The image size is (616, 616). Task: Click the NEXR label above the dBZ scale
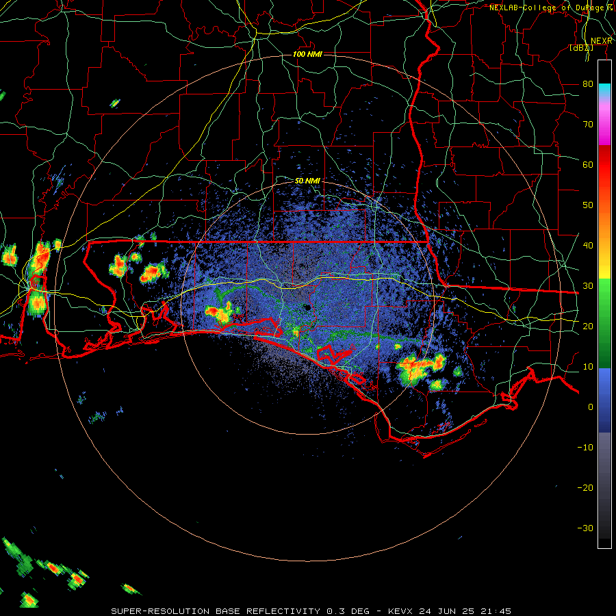[601, 41]
